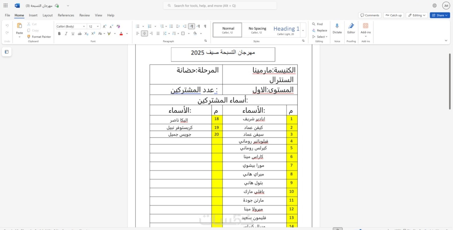Apply the No Spacing style
This screenshot has height=230, width=453.
pos(257,30)
